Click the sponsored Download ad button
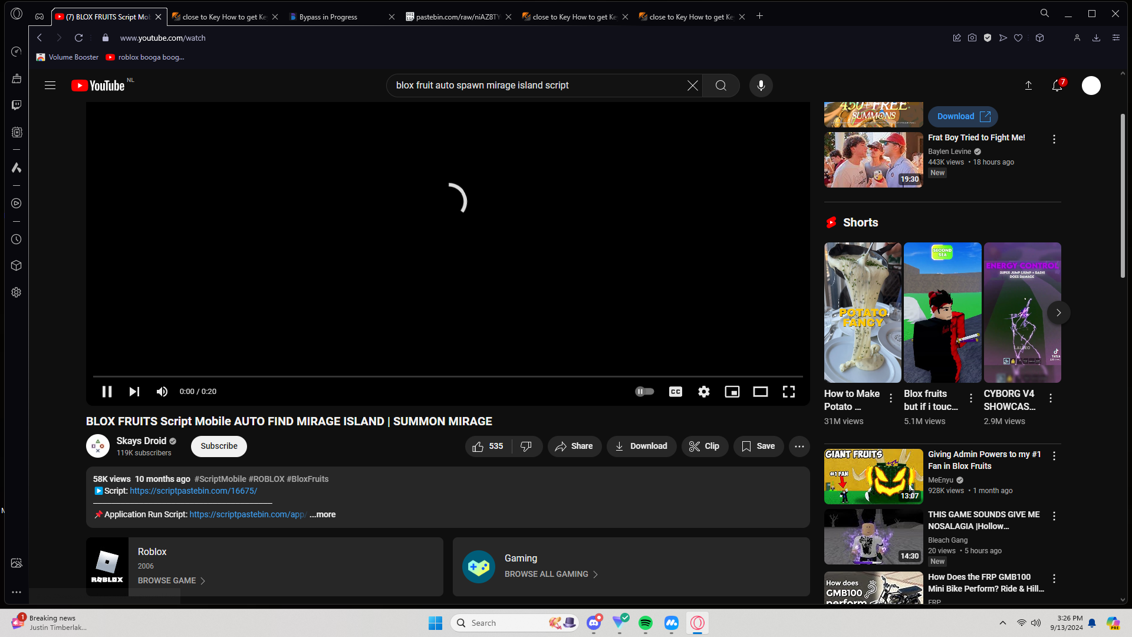 [963, 117]
